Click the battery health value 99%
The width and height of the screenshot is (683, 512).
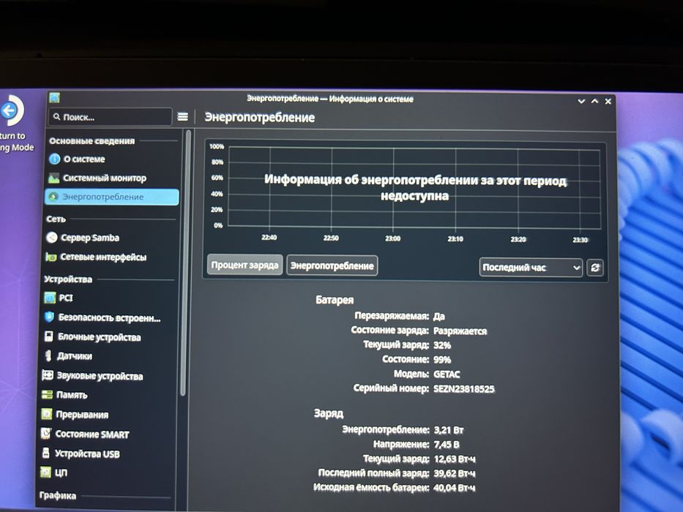442,359
